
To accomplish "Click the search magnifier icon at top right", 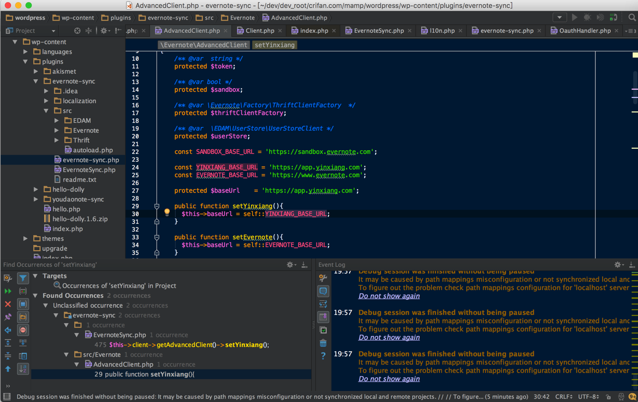I will (632, 18).
